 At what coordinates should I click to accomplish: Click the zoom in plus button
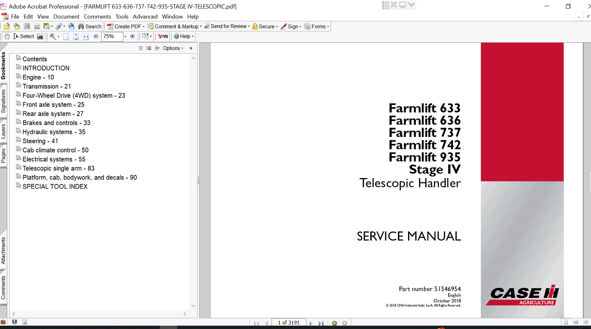coord(133,36)
